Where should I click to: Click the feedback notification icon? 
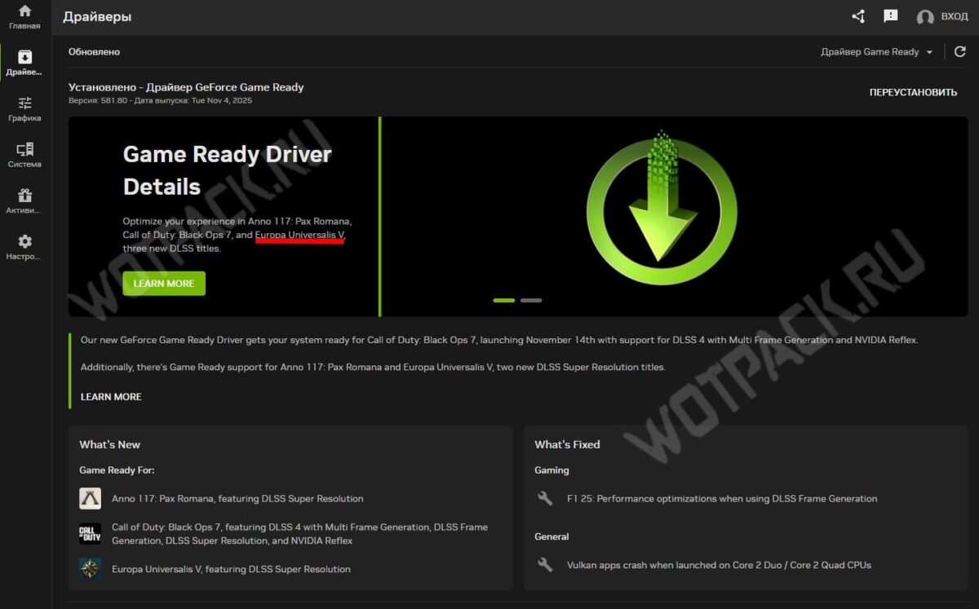pyautogui.click(x=890, y=16)
